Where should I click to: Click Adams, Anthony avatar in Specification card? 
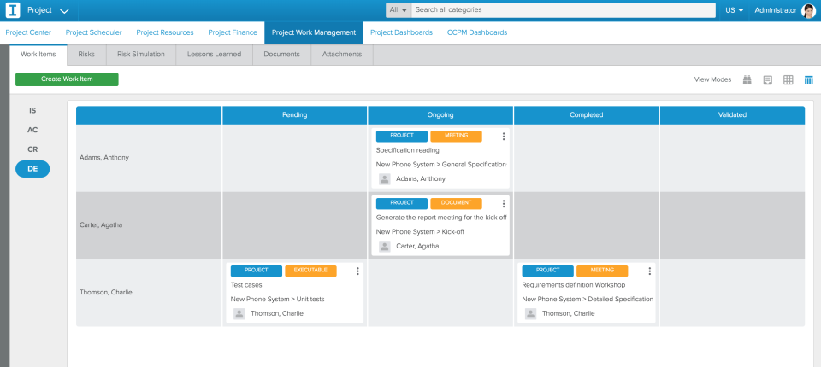tap(384, 179)
